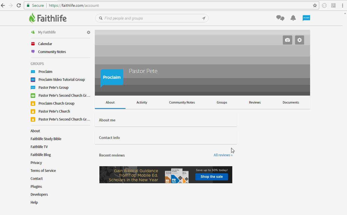Screen dimensions: 347x215
Task: Open the Developers link
Action: [39, 194]
